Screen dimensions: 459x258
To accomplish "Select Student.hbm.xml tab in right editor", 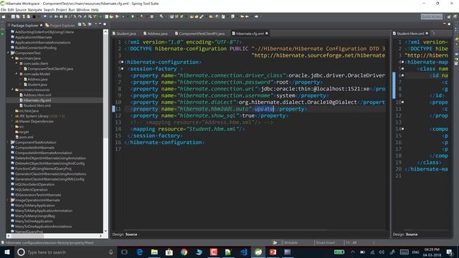I will pos(408,34).
